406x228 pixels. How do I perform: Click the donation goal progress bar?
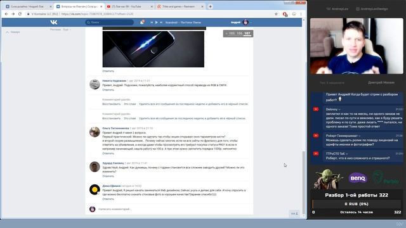357,204
